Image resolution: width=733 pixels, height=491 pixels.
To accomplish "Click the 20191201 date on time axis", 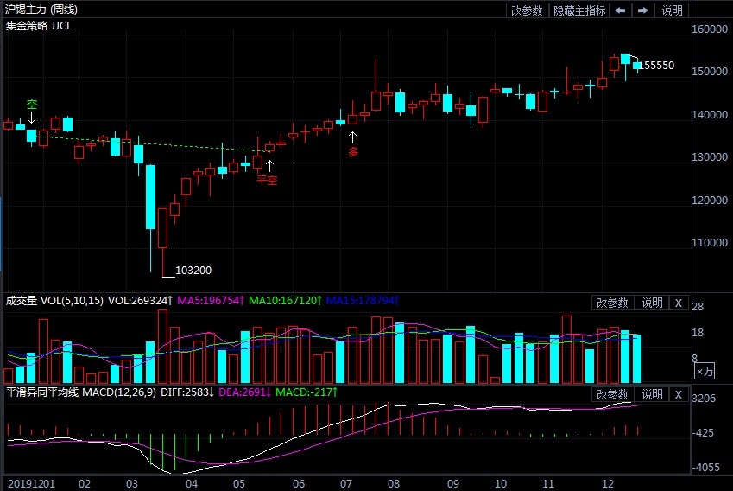I will [31, 483].
